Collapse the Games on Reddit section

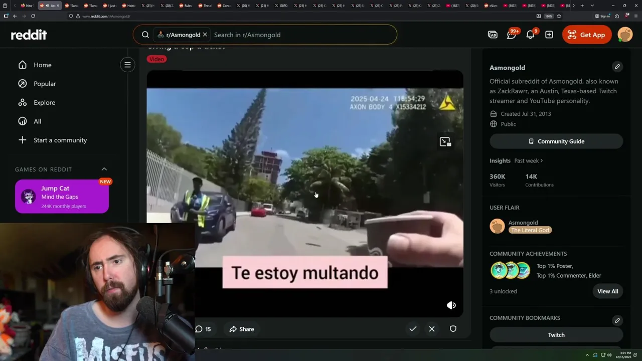(x=104, y=169)
